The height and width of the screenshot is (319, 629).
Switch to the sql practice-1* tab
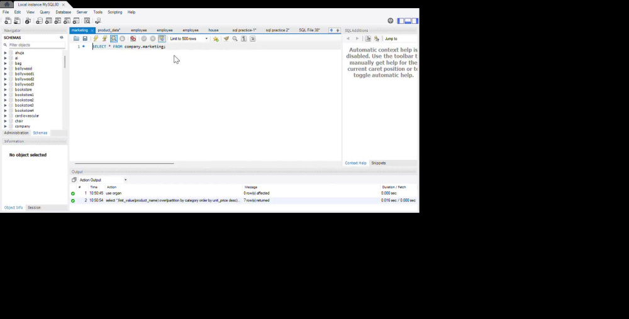click(x=244, y=30)
